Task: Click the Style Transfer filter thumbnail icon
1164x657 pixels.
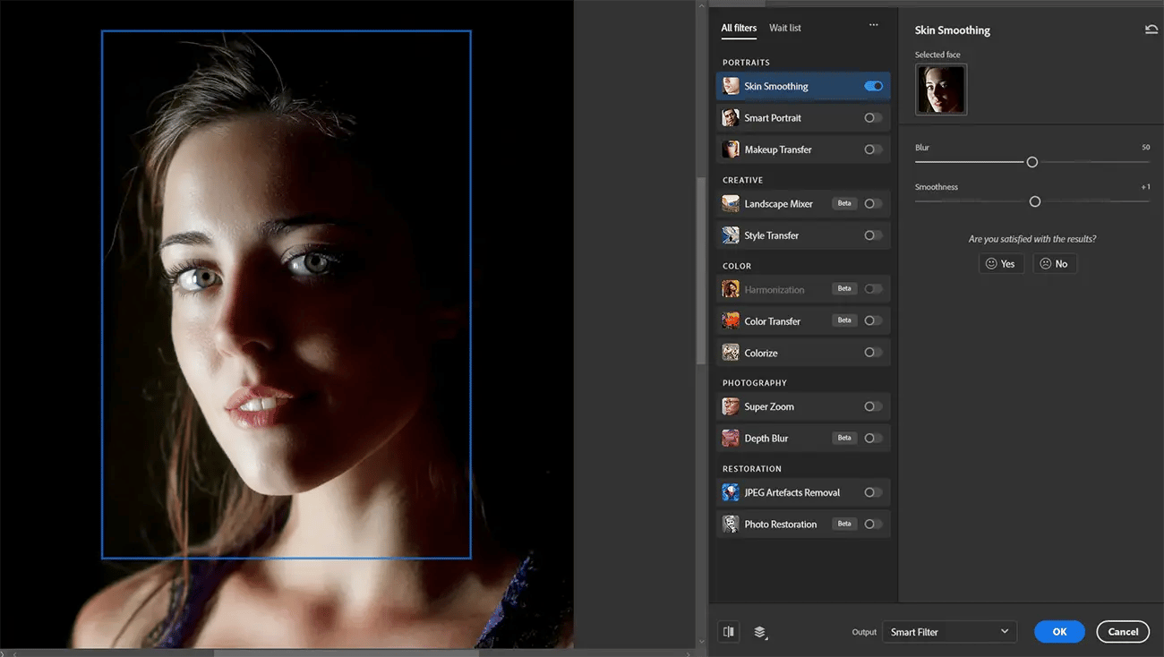Action: (731, 235)
